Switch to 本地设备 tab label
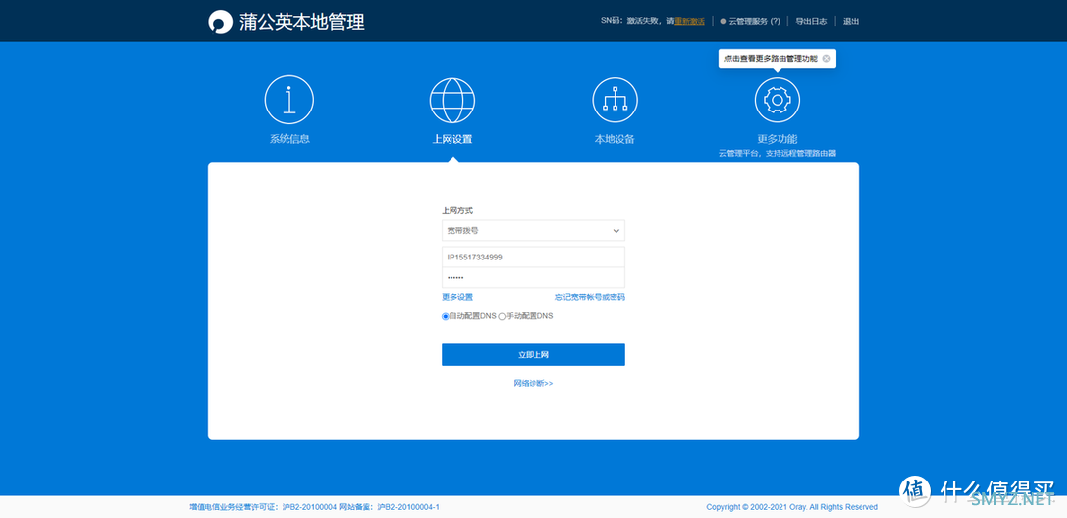 (x=615, y=139)
